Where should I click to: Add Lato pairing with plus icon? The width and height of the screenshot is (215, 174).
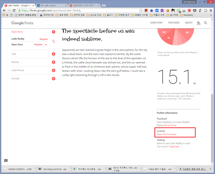click(x=53, y=54)
